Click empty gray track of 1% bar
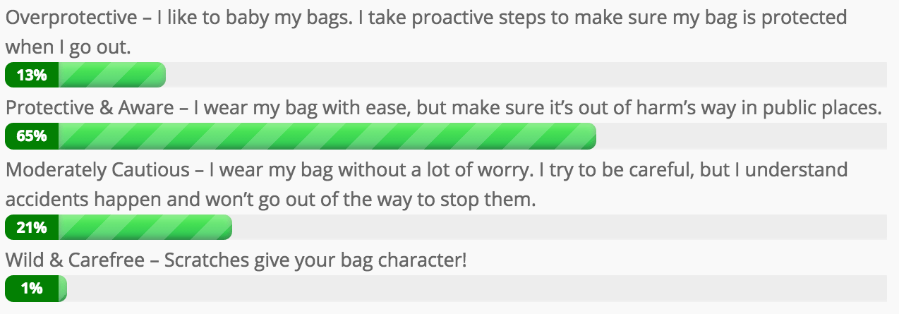The image size is (899, 314). click(x=477, y=288)
